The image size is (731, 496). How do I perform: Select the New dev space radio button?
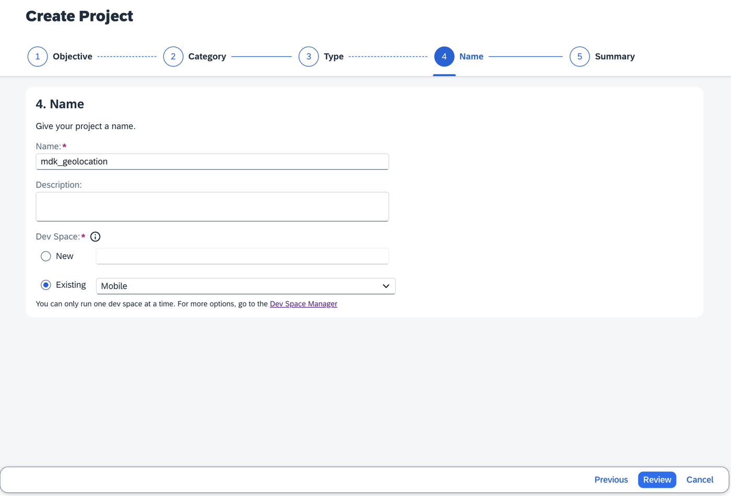tap(46, 256)
